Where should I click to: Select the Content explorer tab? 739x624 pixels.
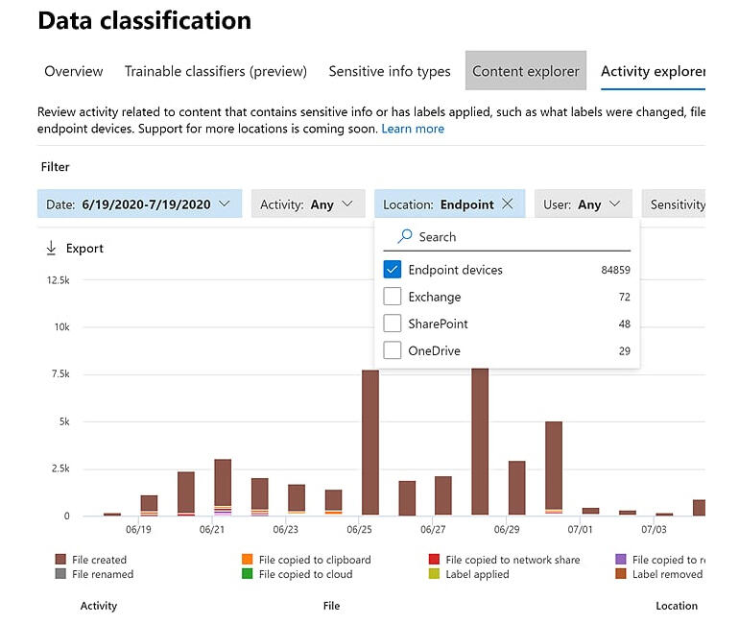point(525,71)
